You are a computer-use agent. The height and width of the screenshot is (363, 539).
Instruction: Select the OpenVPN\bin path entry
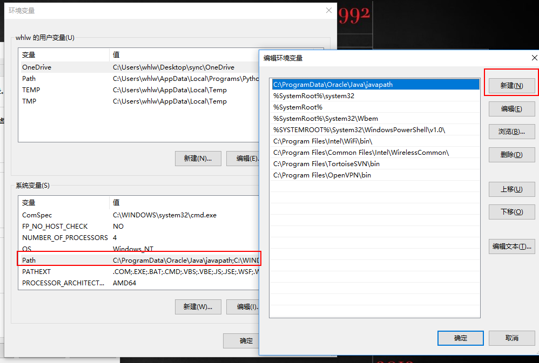(375, 175)
